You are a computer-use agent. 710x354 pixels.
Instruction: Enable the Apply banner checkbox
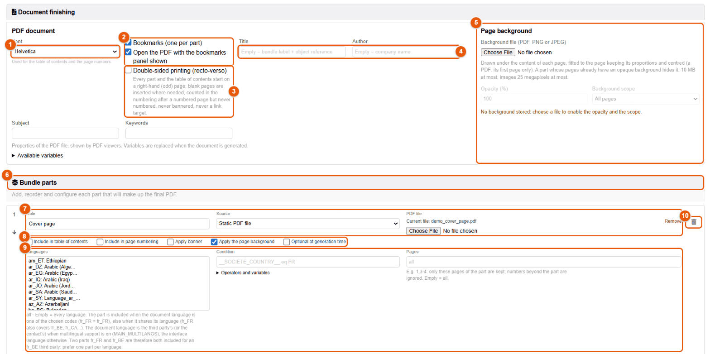coord(170,242)
